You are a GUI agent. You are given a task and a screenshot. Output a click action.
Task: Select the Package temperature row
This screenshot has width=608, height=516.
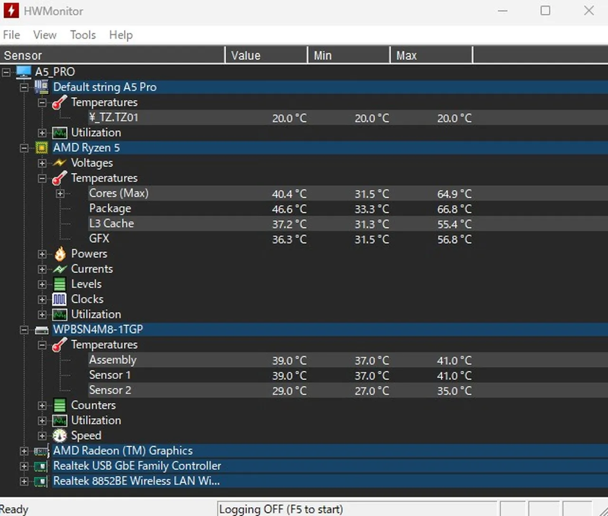pos(110,209)
